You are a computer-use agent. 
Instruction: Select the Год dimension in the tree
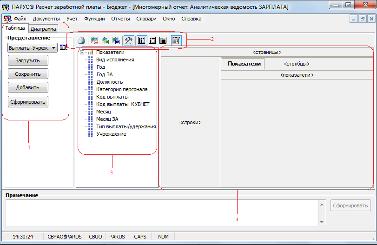(100, 67)
